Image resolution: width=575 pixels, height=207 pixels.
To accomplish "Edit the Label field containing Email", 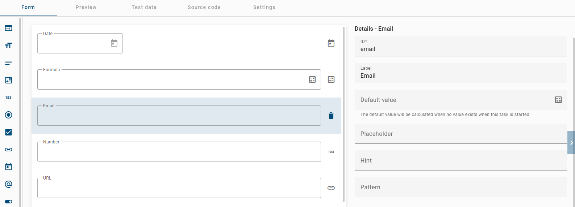I will tap(461, 73).
